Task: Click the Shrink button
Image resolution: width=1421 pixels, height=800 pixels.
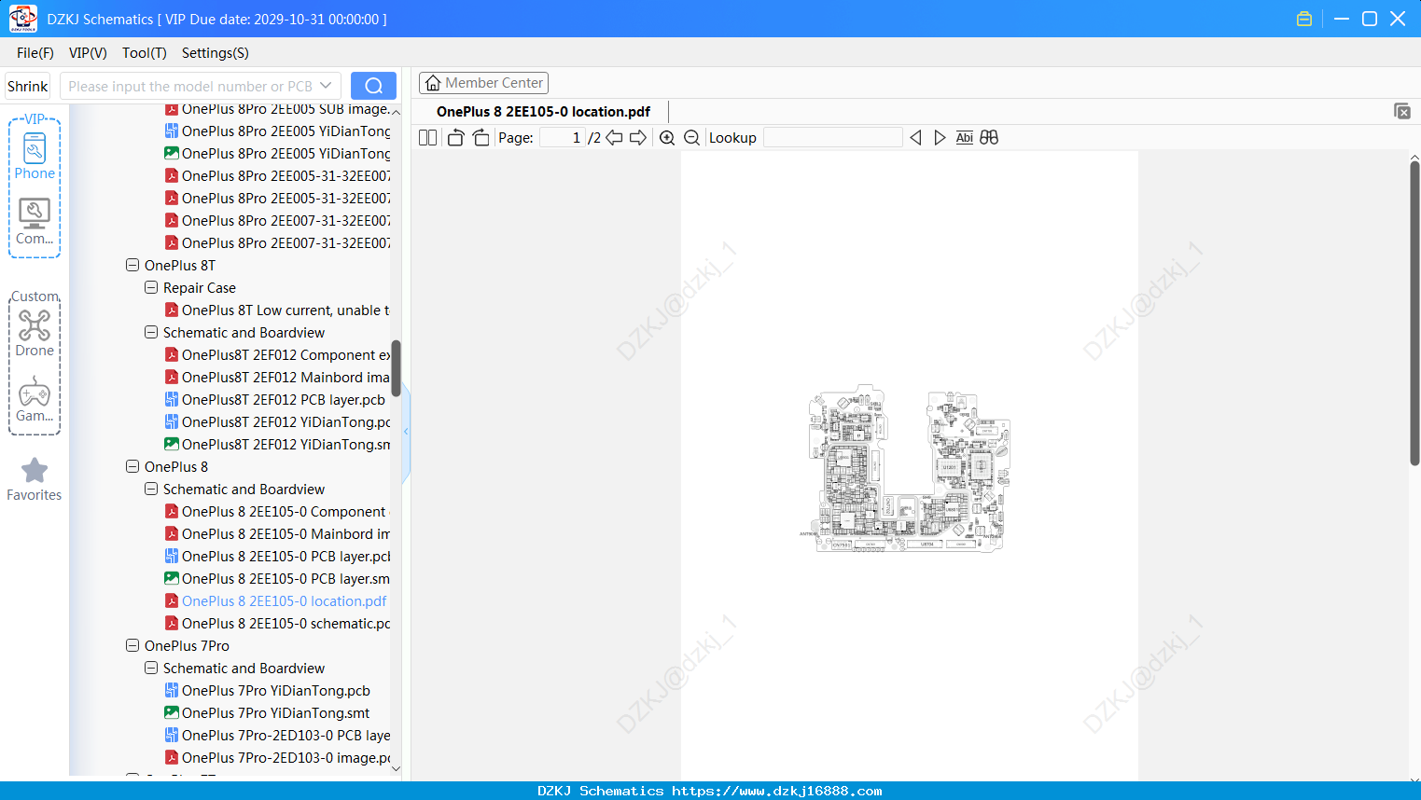Action: point(27,86)
